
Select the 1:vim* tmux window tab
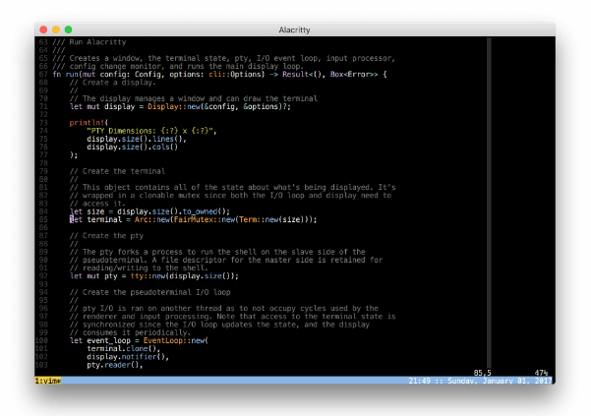pos(48,380)
